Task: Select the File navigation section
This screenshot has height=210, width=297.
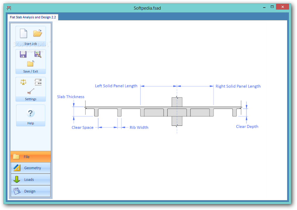Action: [31, 157]
